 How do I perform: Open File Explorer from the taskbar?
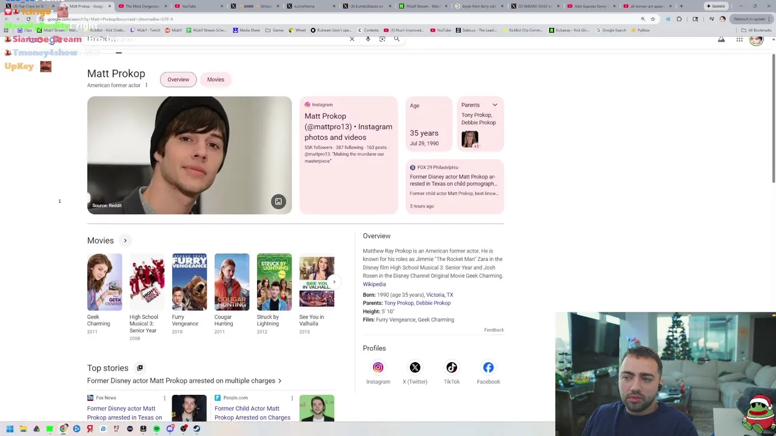pos(23,429)
